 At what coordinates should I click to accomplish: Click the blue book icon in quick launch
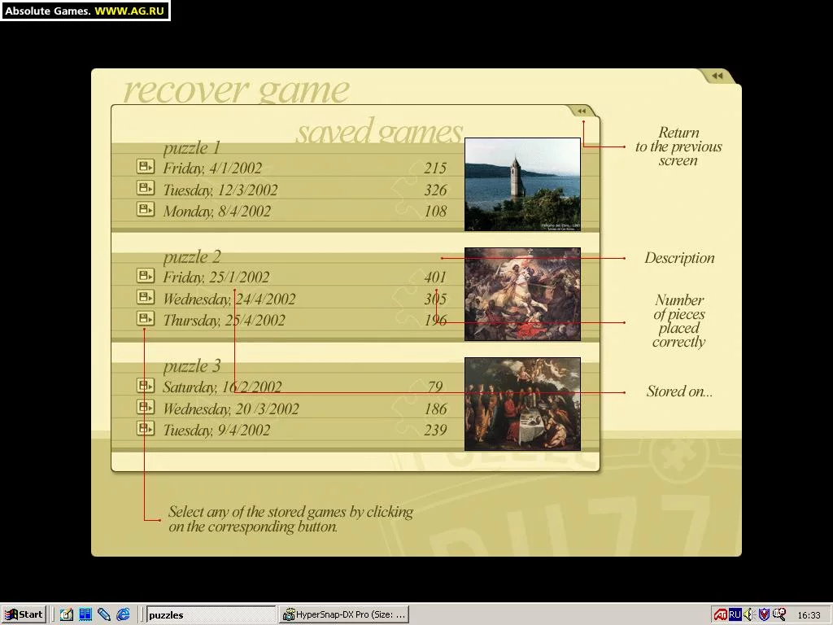[85, 614]
